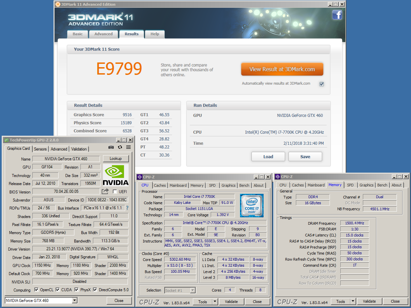This screenshot has width=411, height=308.
Task: Click the Close button in GPU-Z
Action: (119, 301)
